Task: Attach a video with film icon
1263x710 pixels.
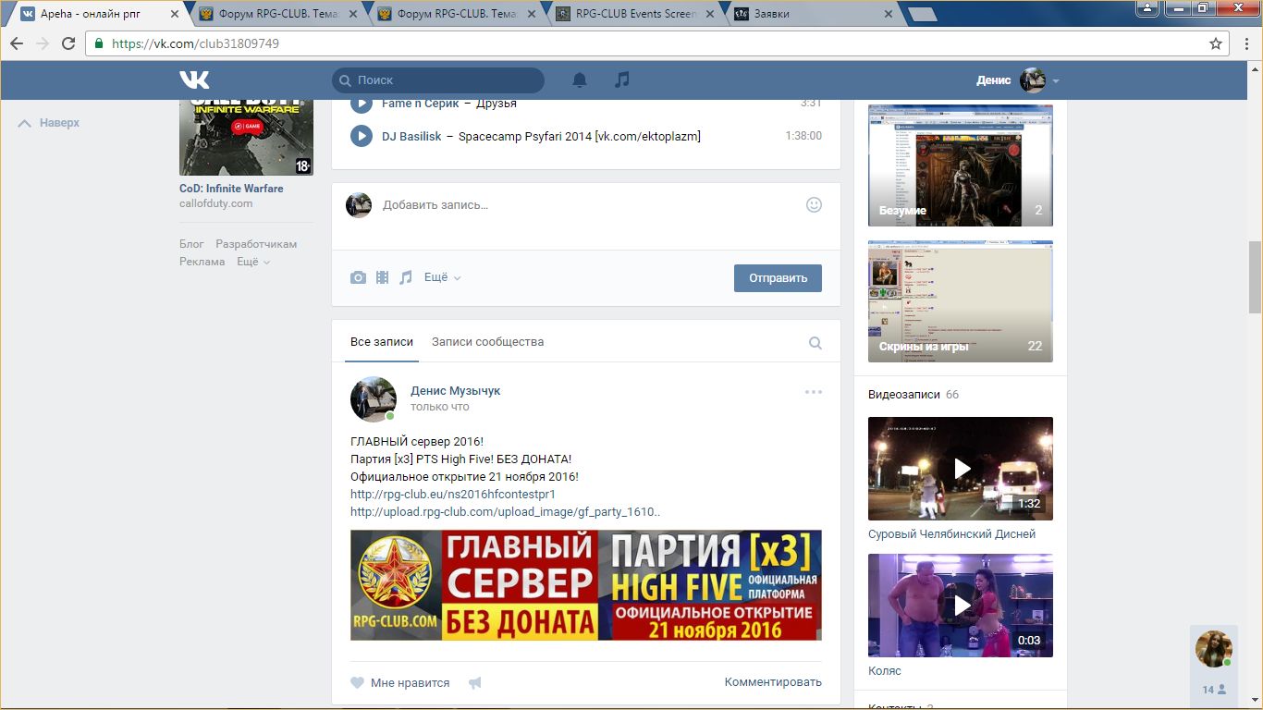Action: point(382,277)
